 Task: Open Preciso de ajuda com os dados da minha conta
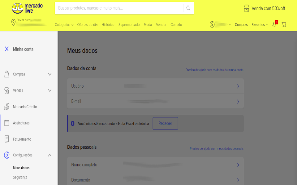pos(214,70)
